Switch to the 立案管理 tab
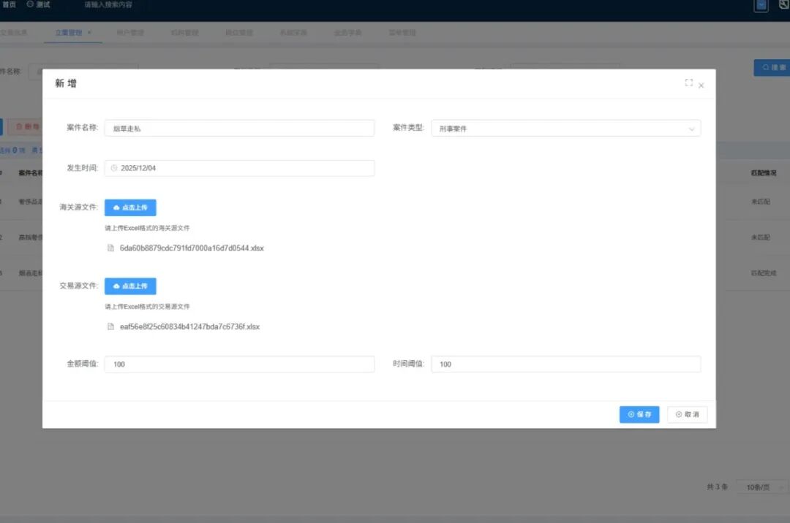Screen dimensions: 790x523 click(68, 33)
